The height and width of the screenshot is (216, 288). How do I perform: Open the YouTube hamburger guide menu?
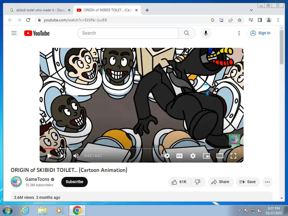[14, 33]
